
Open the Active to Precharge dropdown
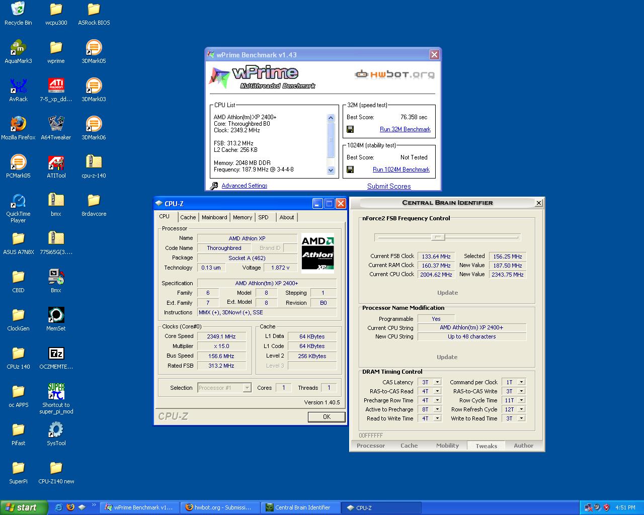(x=437, y=409)
